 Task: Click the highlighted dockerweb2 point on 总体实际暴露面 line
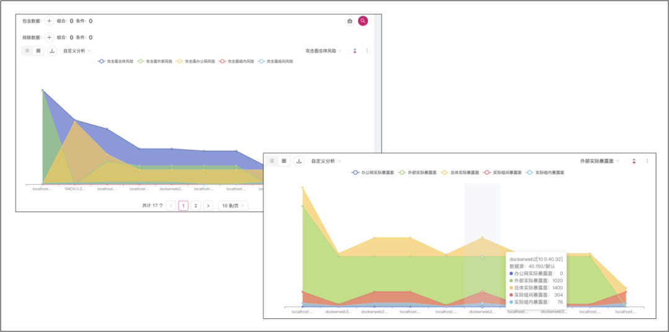[482, 237]
